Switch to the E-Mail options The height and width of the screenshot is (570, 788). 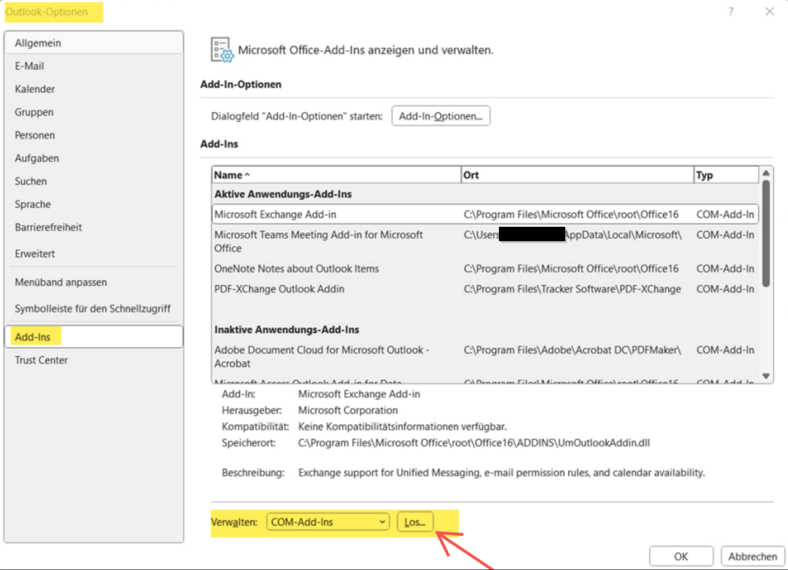pyautogui.click(x=30, y=66)
